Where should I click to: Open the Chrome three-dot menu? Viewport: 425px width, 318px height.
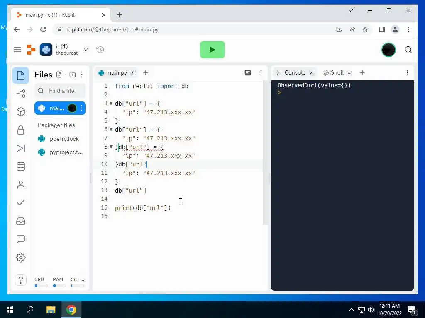click(x=408, y=29)
